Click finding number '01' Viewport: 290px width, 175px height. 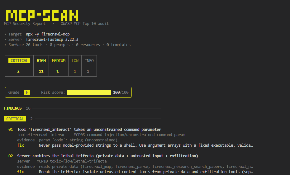pyautogui.click(x=11, y=129)
